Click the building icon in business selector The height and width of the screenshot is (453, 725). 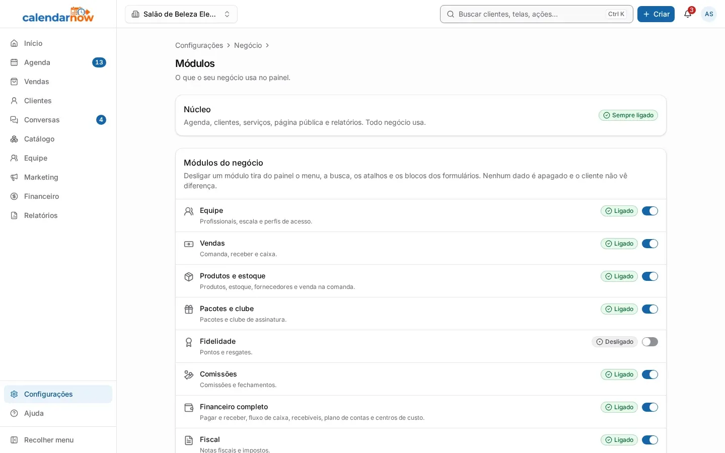135,14
